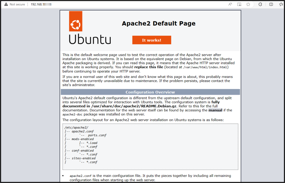Click the orange It works! button

tap(152, 40)
